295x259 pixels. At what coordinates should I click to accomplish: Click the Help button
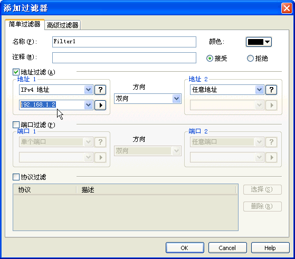click(270, 248)
